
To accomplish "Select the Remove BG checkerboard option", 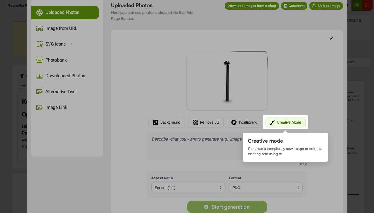I will (x=206, y=122).
